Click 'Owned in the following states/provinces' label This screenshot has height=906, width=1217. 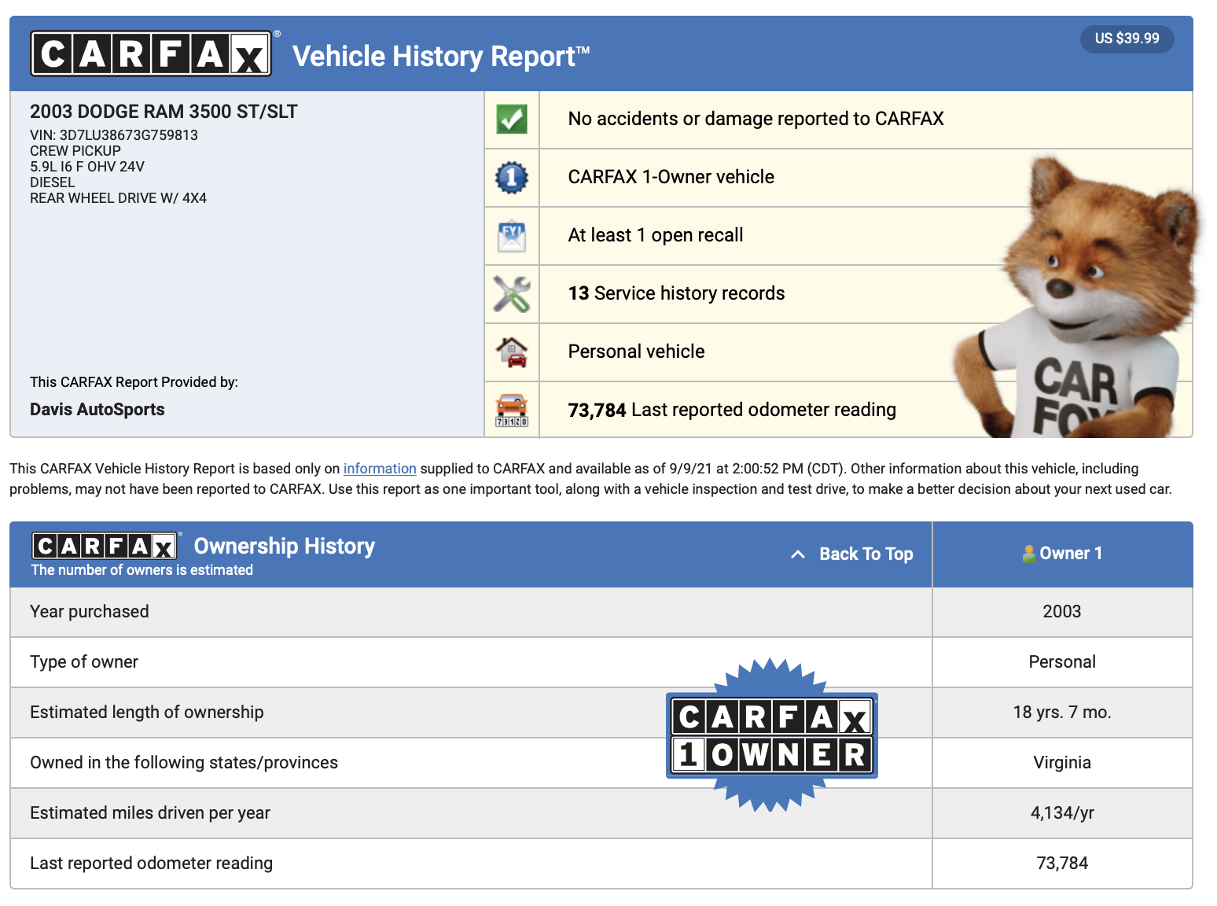click(x=184, y=763)
